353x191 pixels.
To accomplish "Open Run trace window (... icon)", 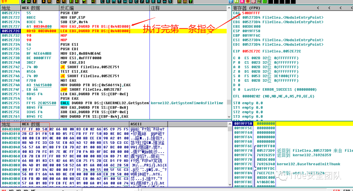I will (x=164, y=2).
